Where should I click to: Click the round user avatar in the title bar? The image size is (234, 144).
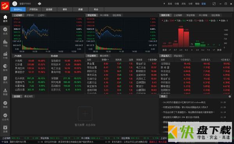click(15, 3)
